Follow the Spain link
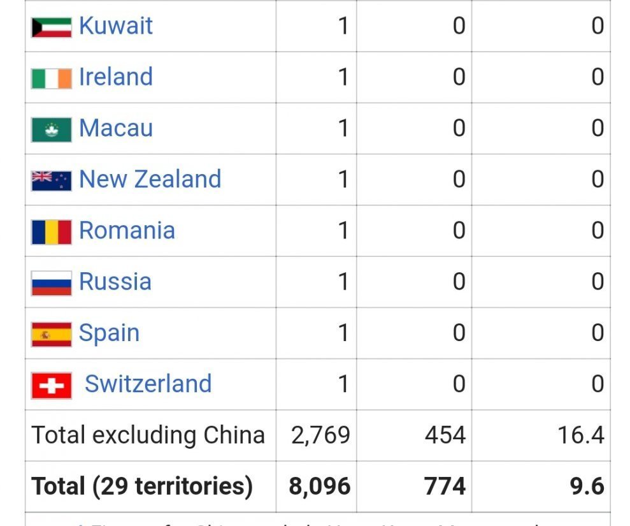 tap(109, 333)
